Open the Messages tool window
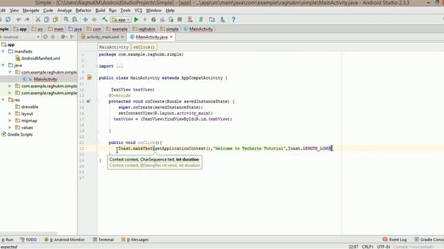Viewport: 444px width, 249px height. tap(135, 240)
